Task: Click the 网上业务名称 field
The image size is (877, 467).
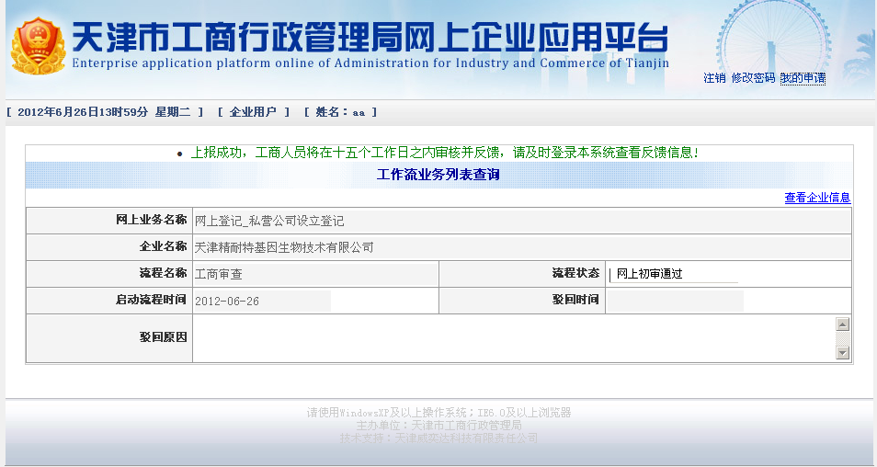Action: pos(520,221)
